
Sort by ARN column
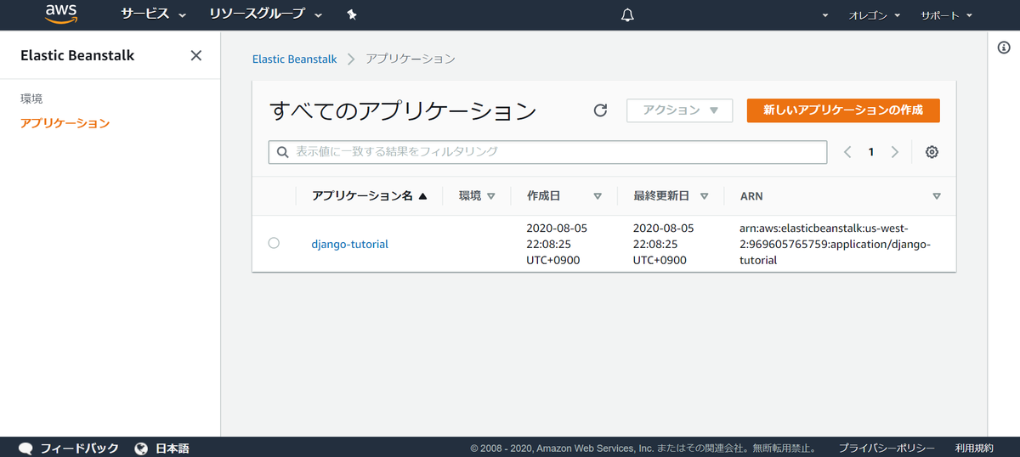pyautogui.click(x=841, y=195)
